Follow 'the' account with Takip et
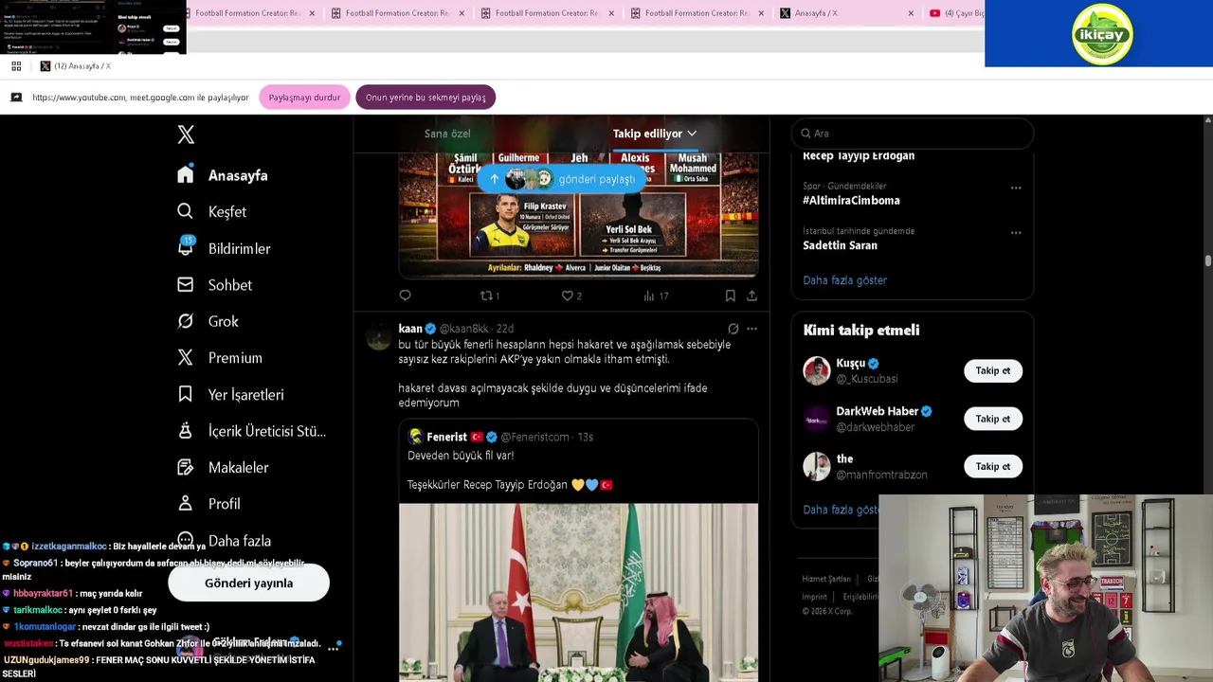This screenshot has height=682, width=1213. click(x=993, y=466)
